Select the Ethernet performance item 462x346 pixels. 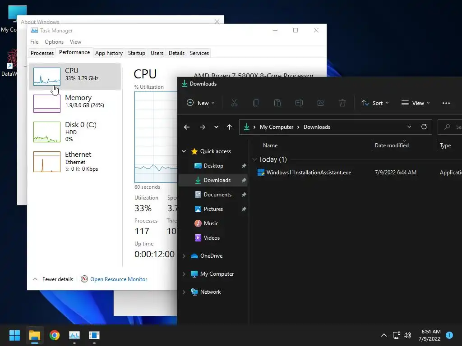pyautogui.click(x=75, y=162)
